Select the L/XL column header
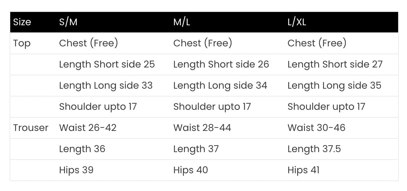 [297, 22]
